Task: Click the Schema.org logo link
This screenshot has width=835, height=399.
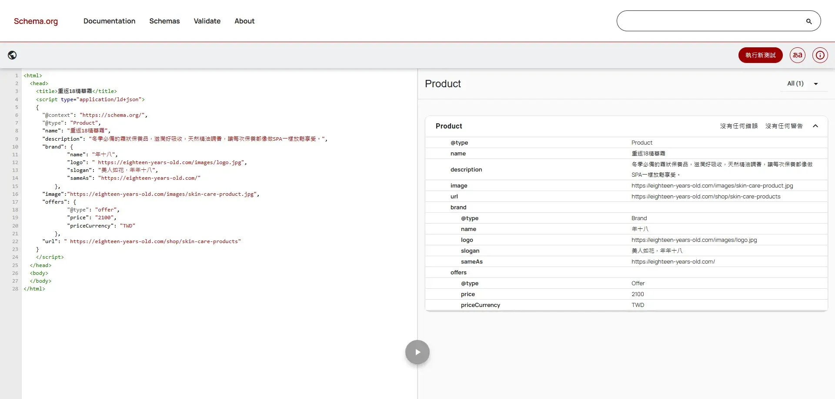Action: [x=36, y=21]
